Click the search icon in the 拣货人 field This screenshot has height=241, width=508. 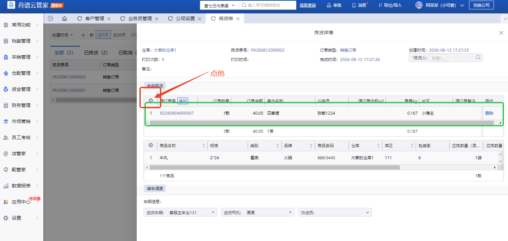click(x=478, y=58)
